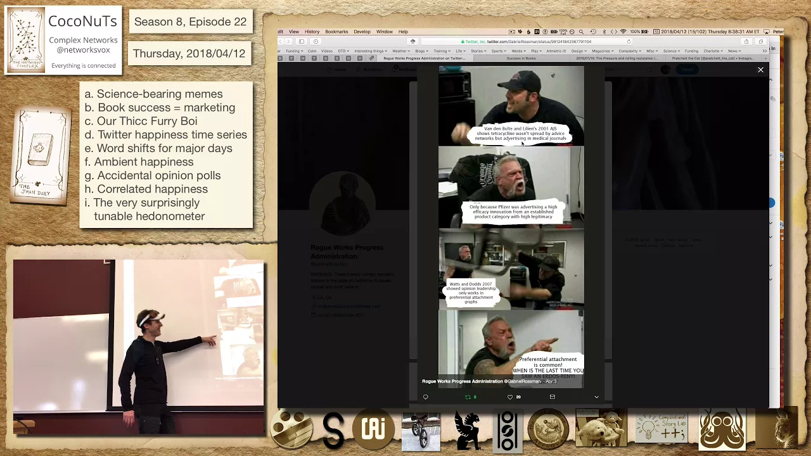
Task: Click the Spotlight search magnifier icon
Action: click(581, 32)
